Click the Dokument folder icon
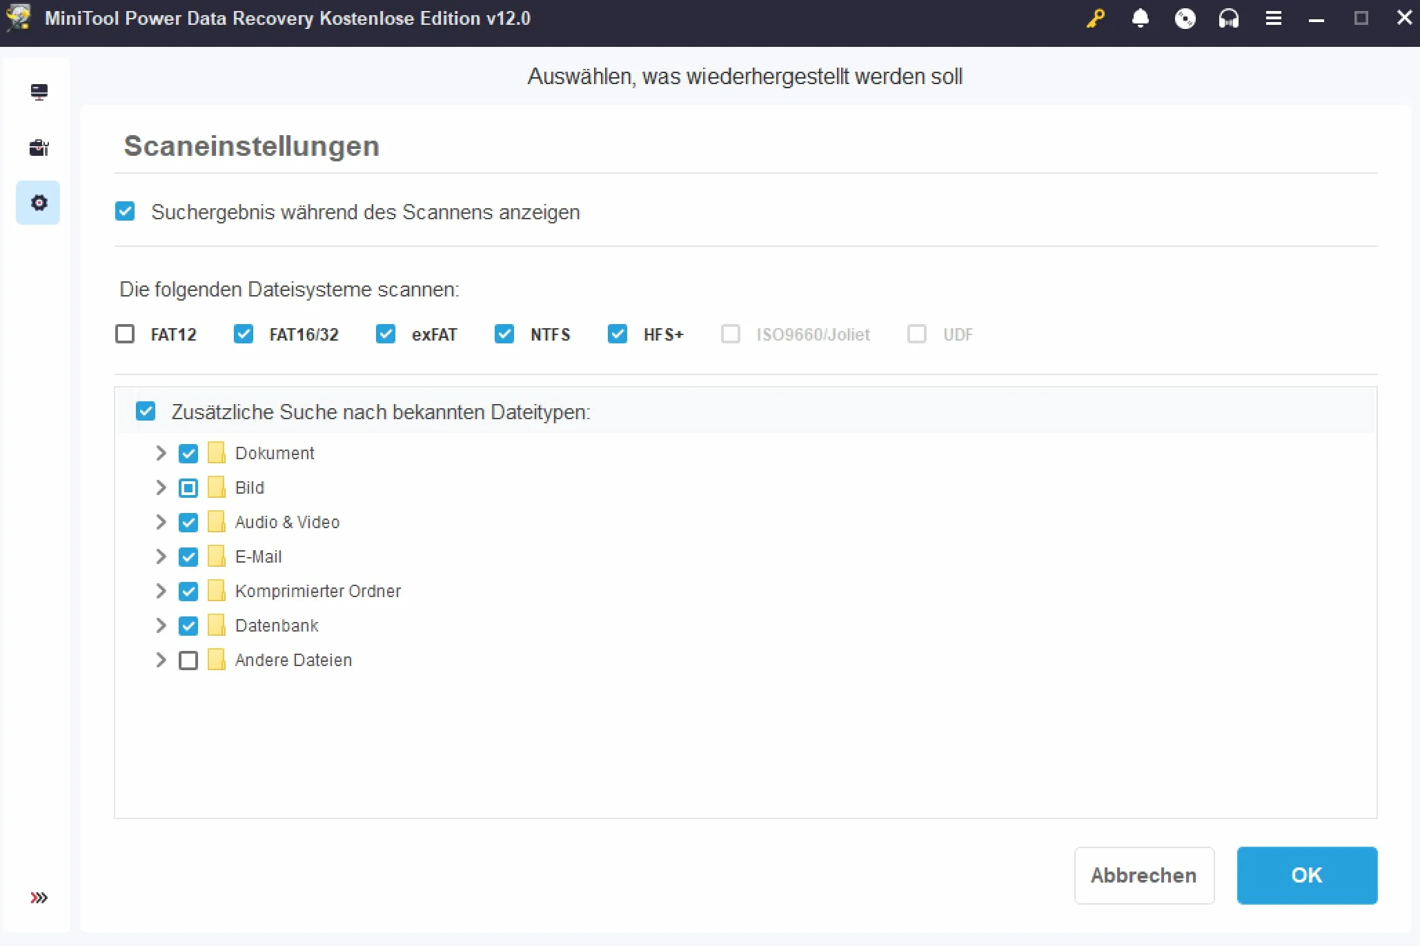1420x946 pixels. click(x=217, y=453)
